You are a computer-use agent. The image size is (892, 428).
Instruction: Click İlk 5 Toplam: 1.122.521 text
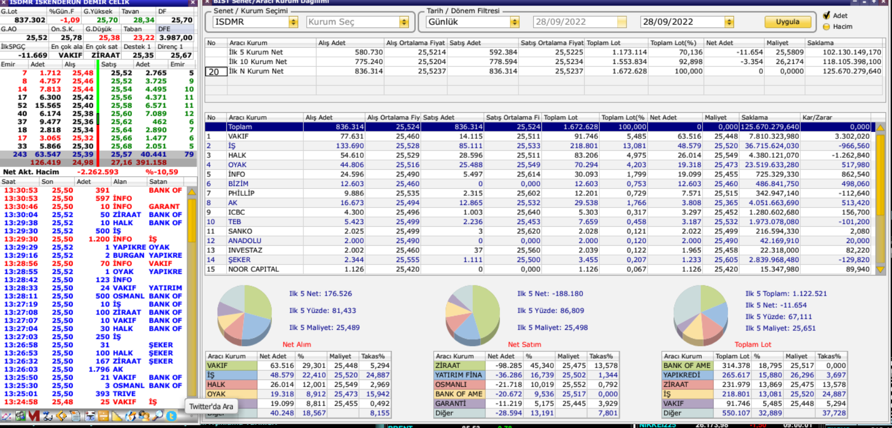[x=786, y=294]
